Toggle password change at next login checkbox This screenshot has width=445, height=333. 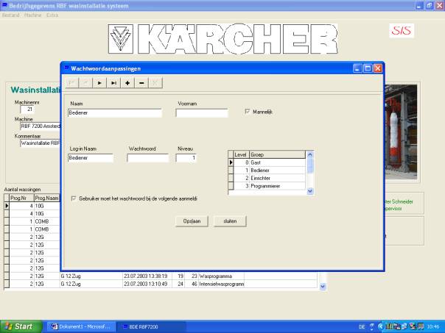pos(74,198)
